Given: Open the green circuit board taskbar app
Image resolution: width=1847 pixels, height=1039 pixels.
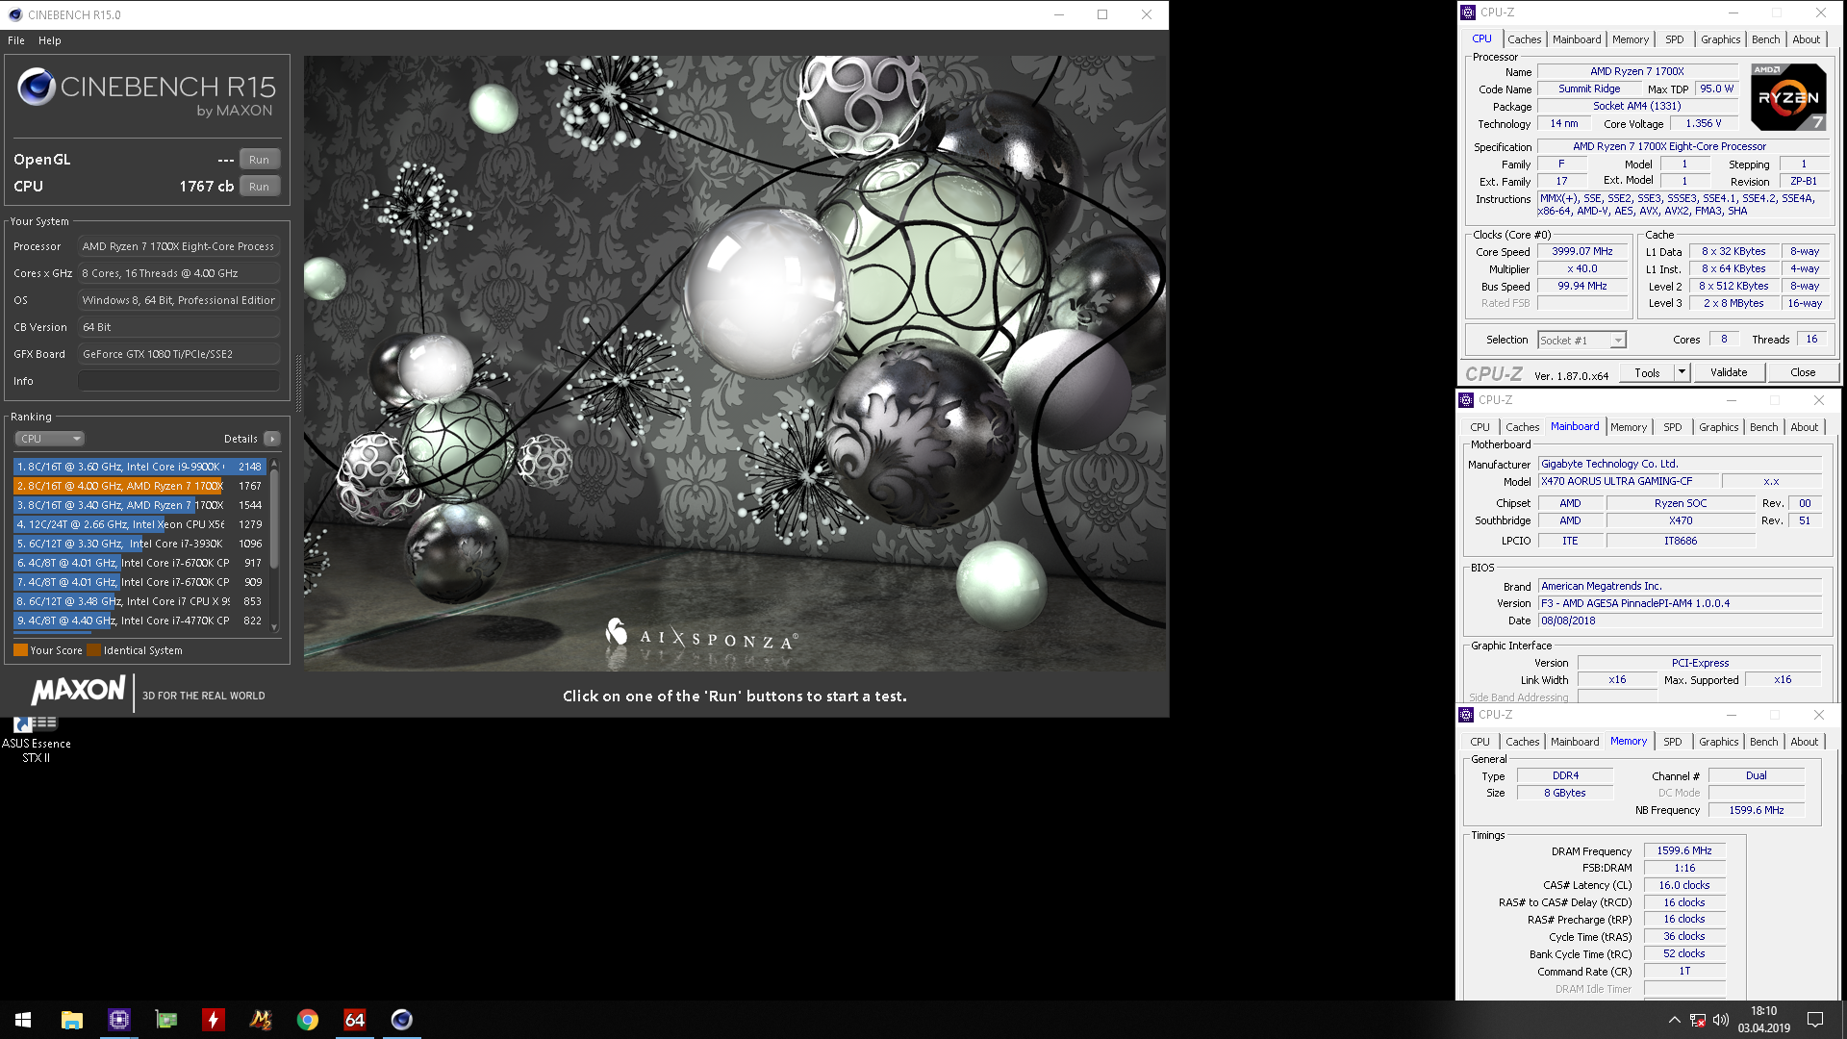Looking at the screenshot, I should pos(166,1020).
